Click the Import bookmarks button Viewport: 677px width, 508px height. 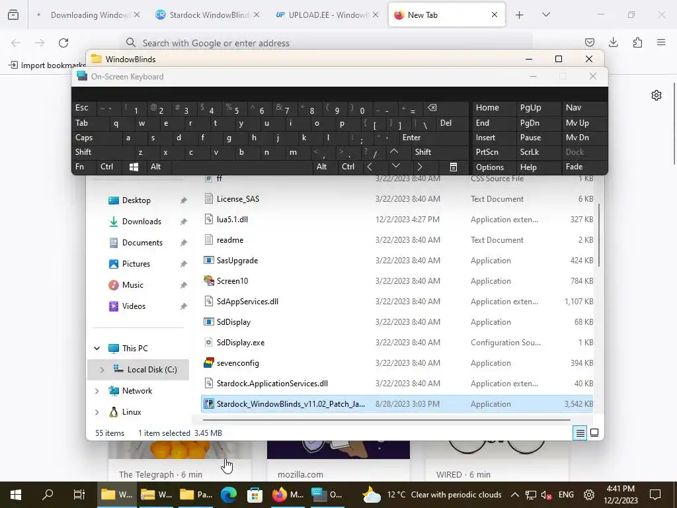[47, 65]
